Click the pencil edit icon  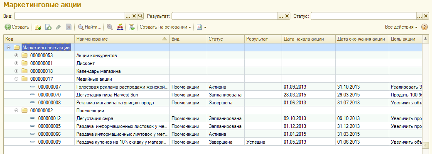point(59,27)
